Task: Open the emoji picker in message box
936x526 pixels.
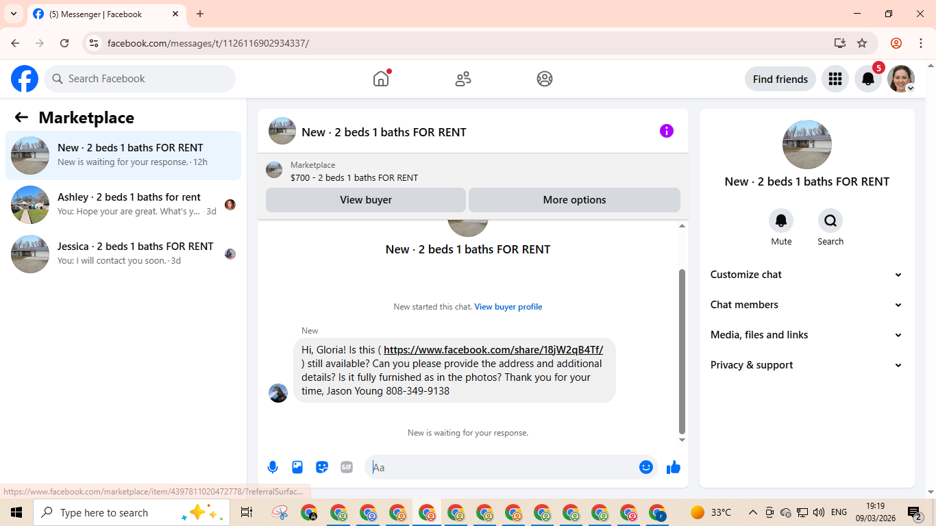Action: [x=646, y=467]
